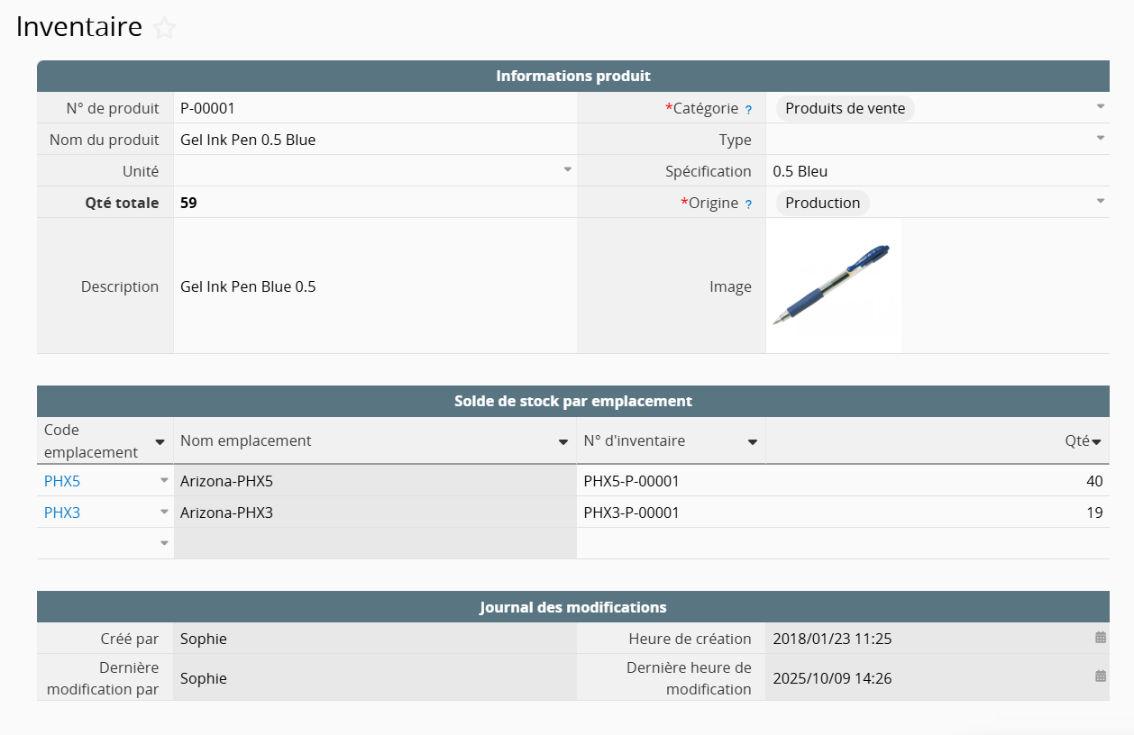
Task: Star the Inventaire sheet as favorite
Action: 164,29
